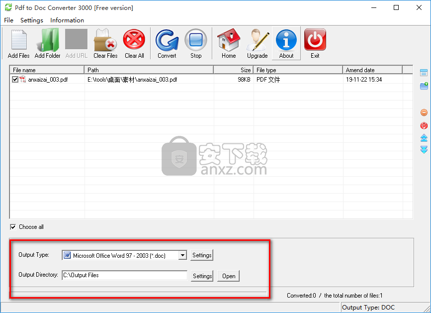Click the path E:\tools cell text
Screen dimensions: 431x313
click(132, 80)
